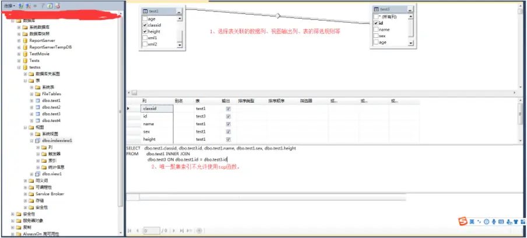Check xml1 column in test1 table box
This screenshot has height=238, width=527.
145,38
